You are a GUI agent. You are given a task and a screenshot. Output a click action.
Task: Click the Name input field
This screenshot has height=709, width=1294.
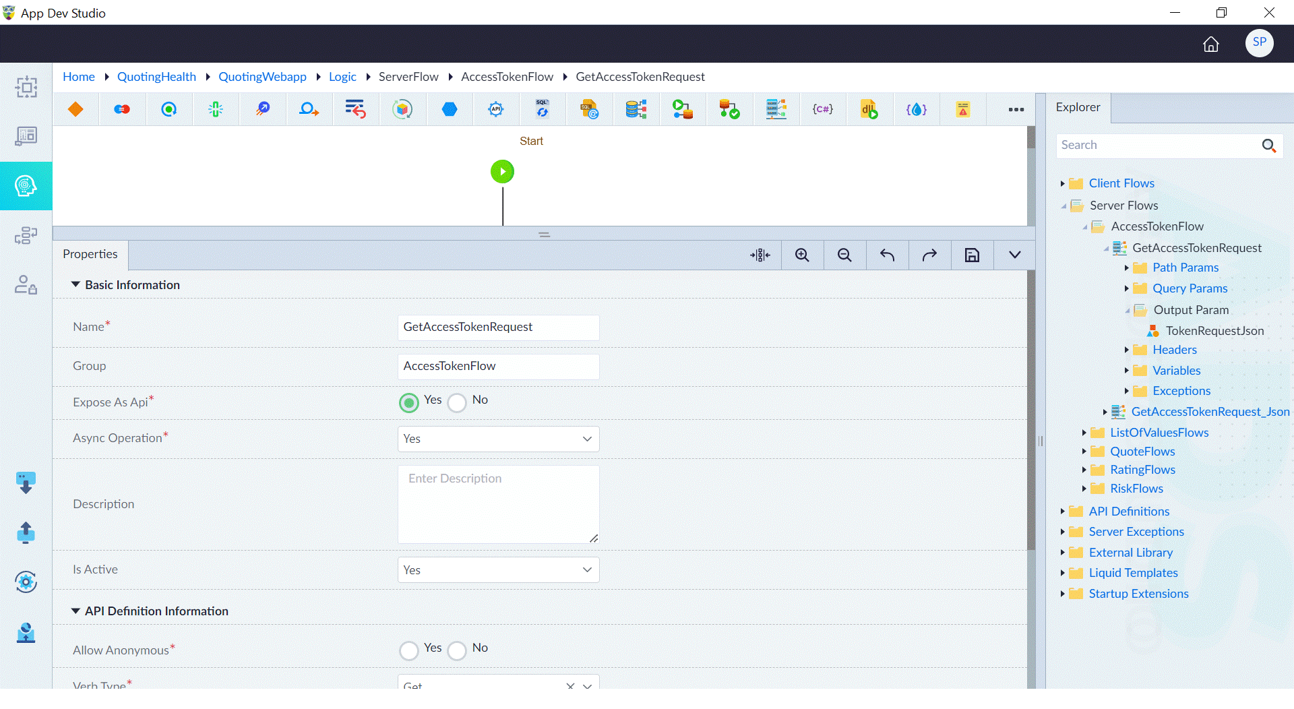498,328
